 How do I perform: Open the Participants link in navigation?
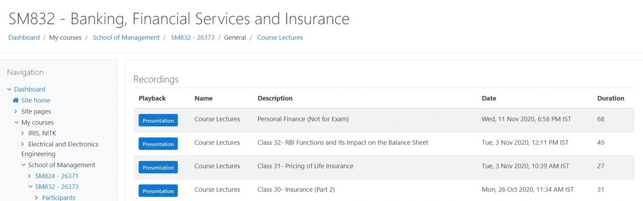59,198
